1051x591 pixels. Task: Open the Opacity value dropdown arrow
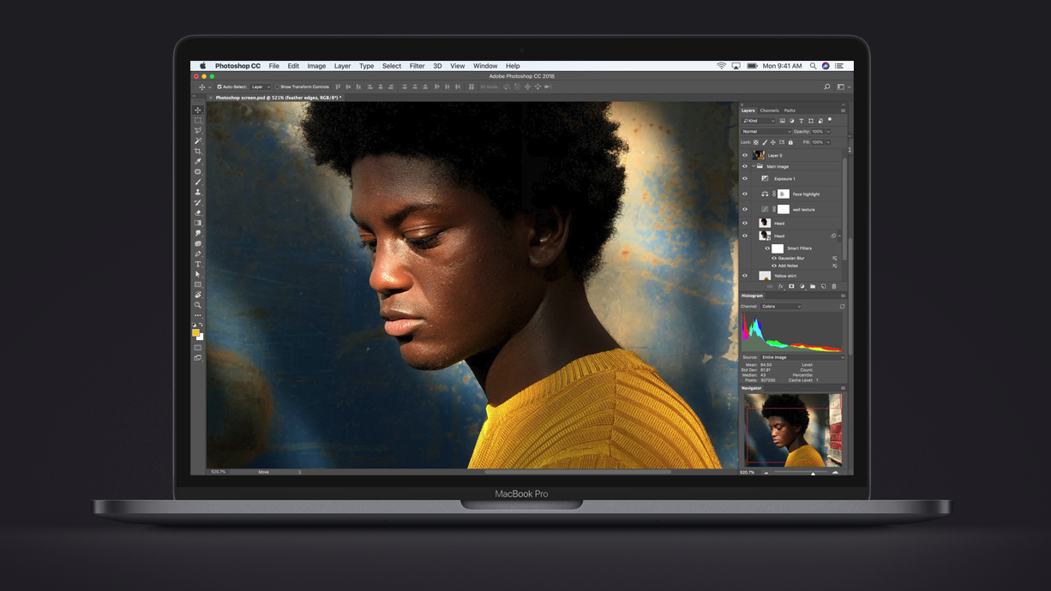coord(828,132)
